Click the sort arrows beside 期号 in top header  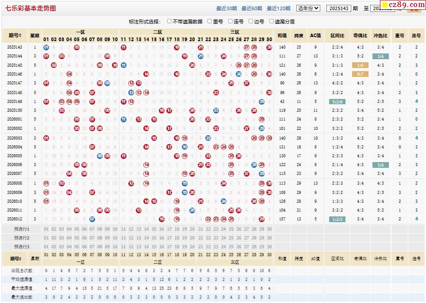[x=20, y=35]
